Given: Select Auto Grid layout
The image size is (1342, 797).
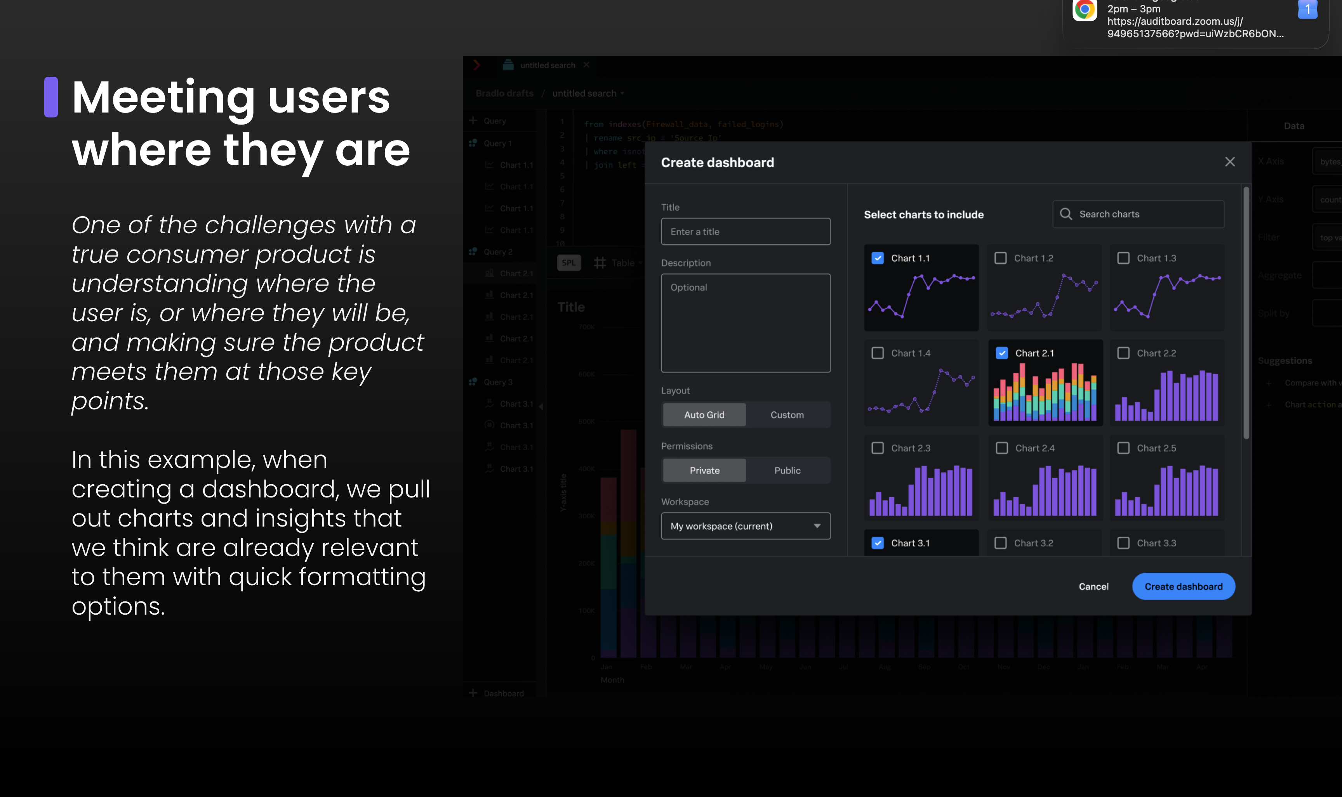Looking at the screenshot, I should (704, 415).
